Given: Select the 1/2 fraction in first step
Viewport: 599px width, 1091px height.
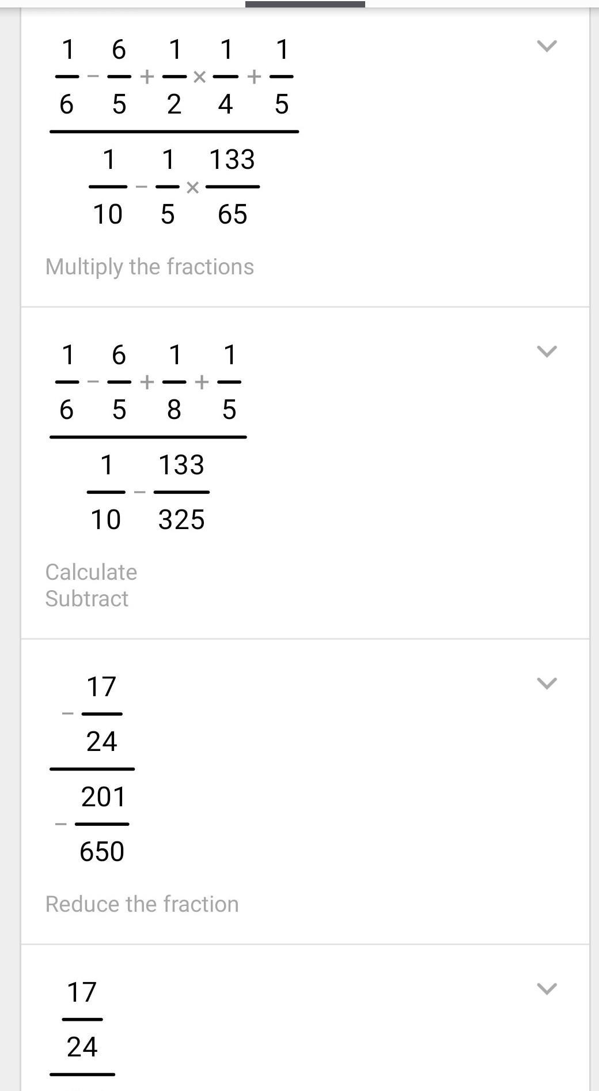Looking at the screenshot, I should coord(175,76).
